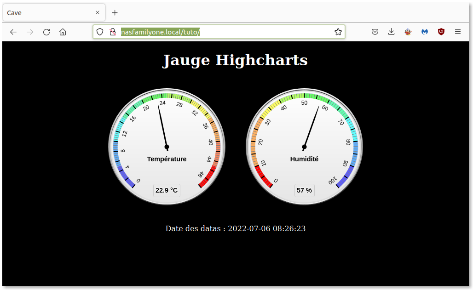The image size is (473, 290).
Task: Open the Firefox application menu
Action: (x=458, y=32)
